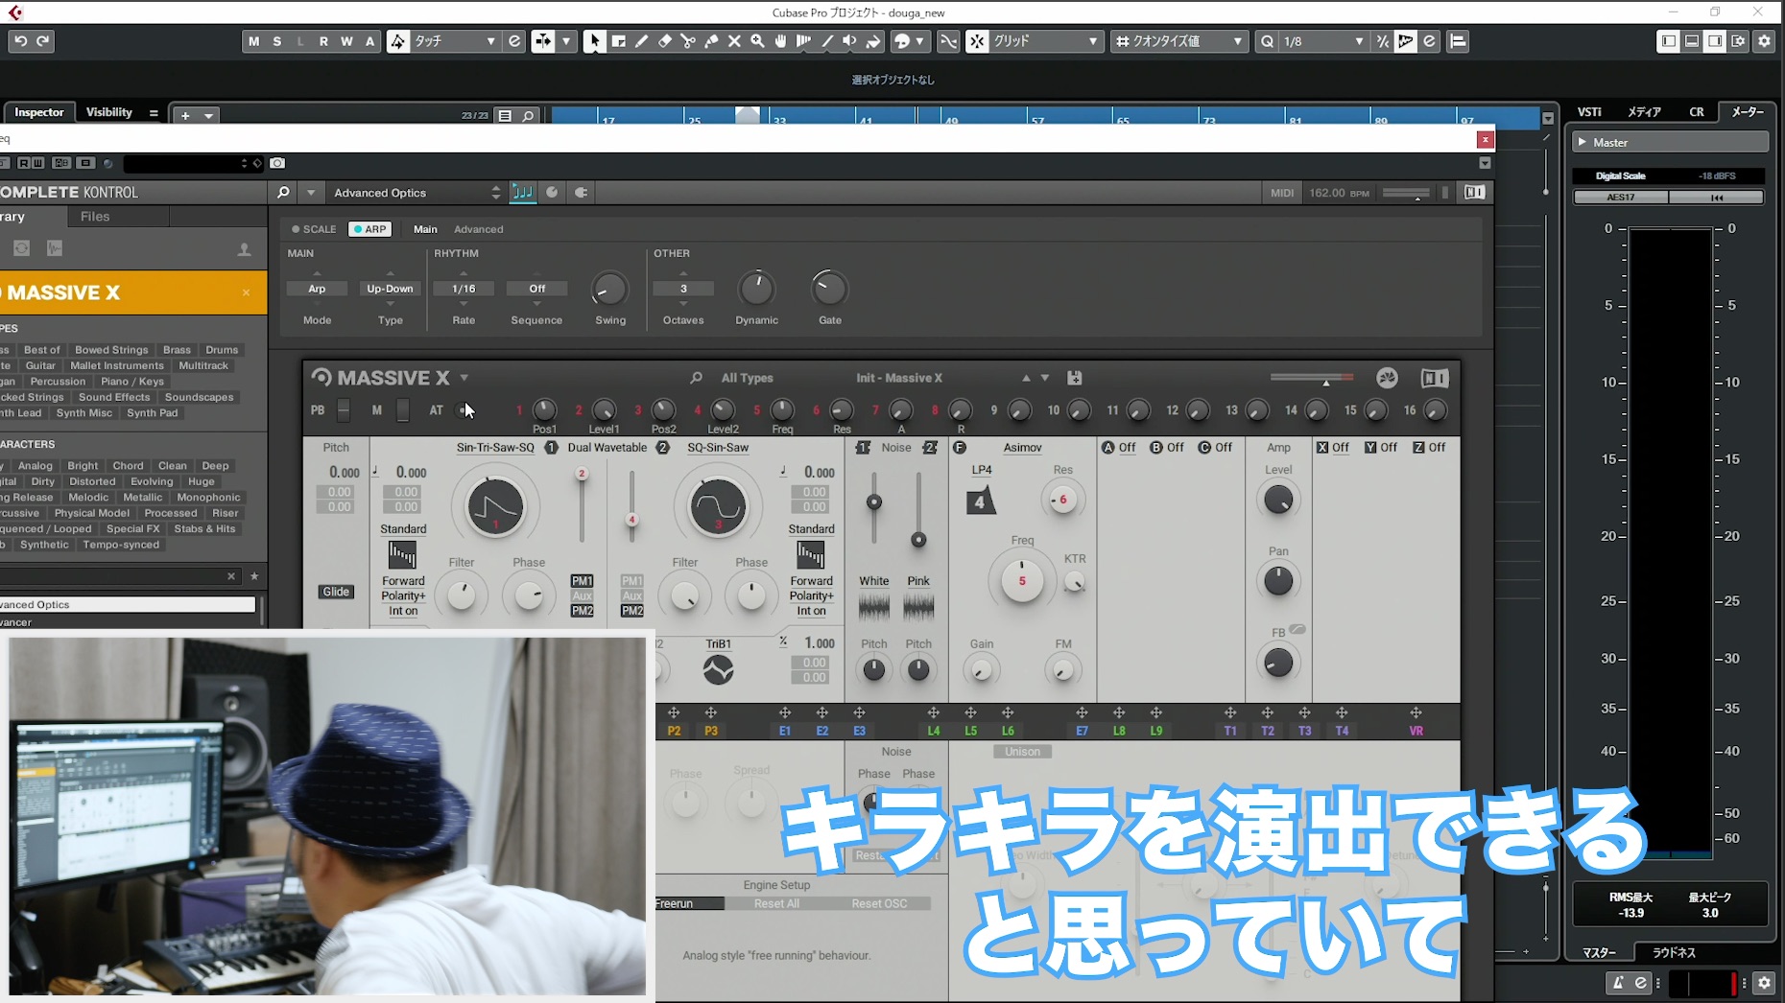
Task: Toggle Mute all tracks M button
Action: pos(253,41)
